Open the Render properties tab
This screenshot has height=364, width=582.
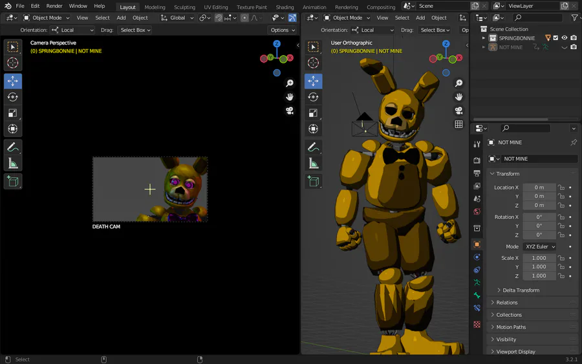click(x=477, y=160)
